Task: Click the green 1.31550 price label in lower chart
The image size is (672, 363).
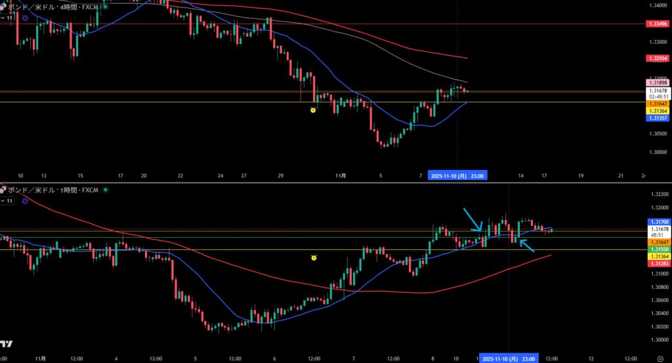Action: click(x=658, y=249)
